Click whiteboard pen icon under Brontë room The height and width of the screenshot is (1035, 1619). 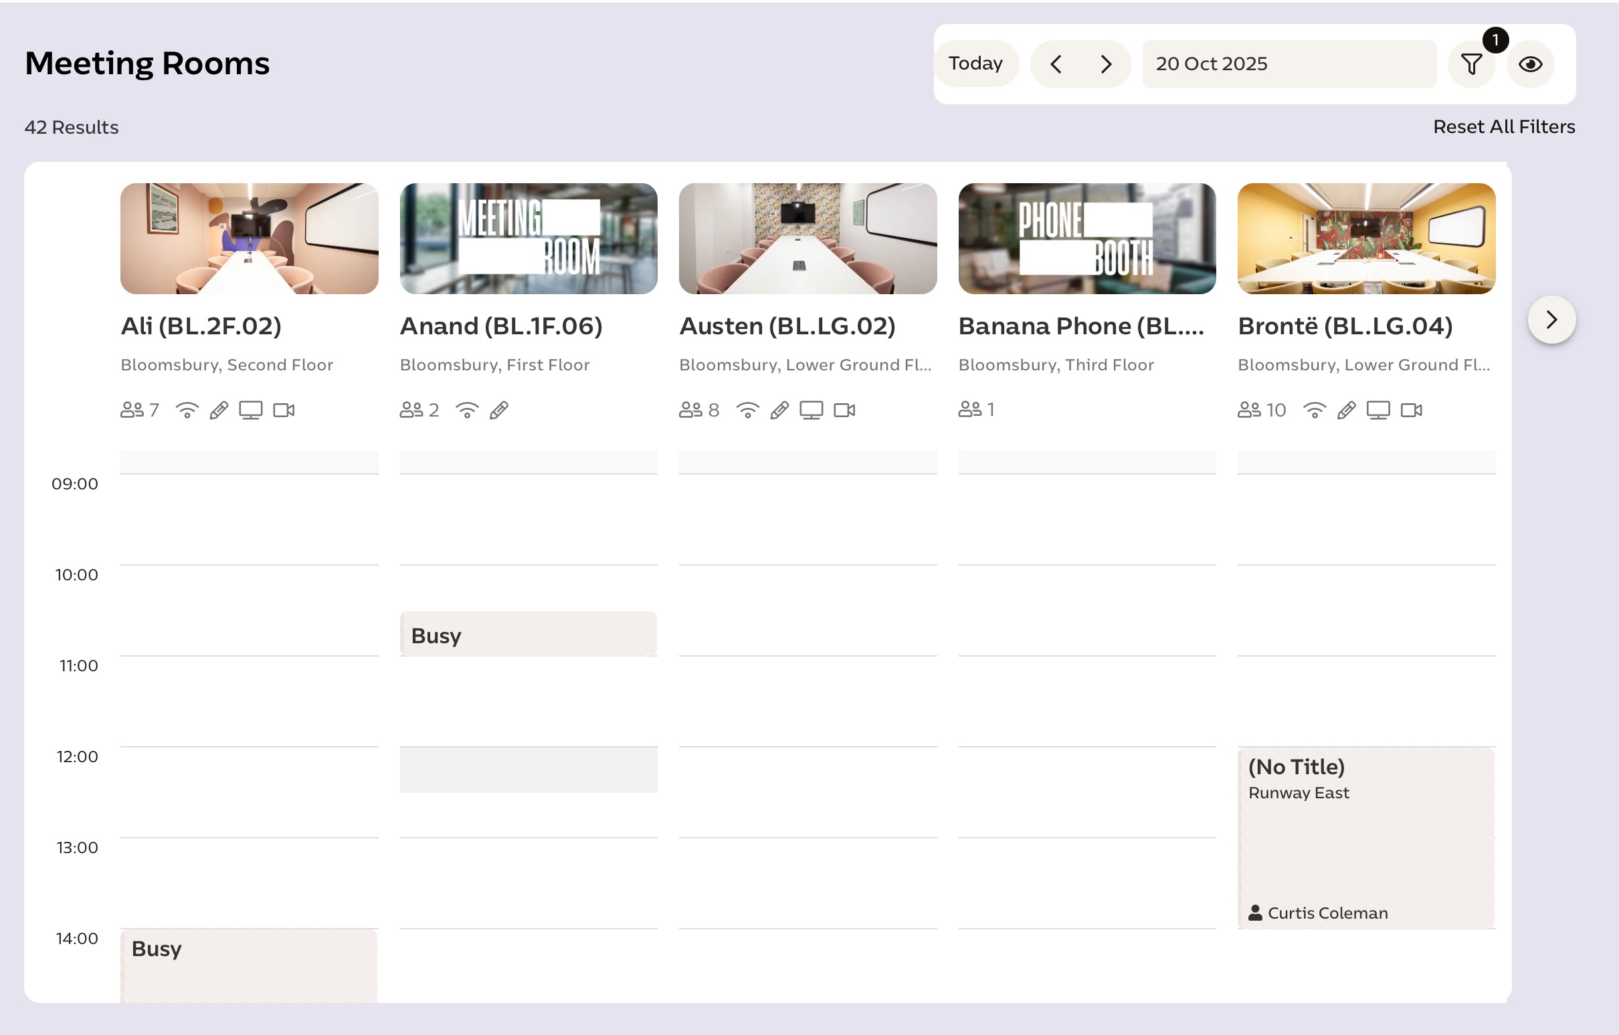pos(1346,410)
